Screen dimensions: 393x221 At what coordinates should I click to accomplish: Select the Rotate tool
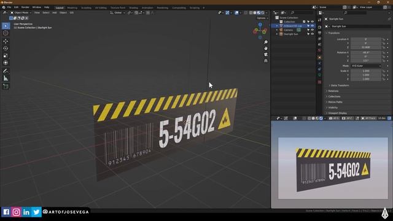point(6,48)
